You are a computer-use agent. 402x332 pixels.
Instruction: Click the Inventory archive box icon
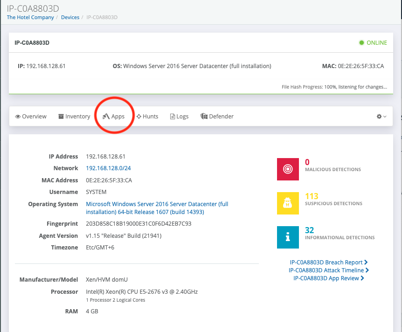tap(61, 117)
